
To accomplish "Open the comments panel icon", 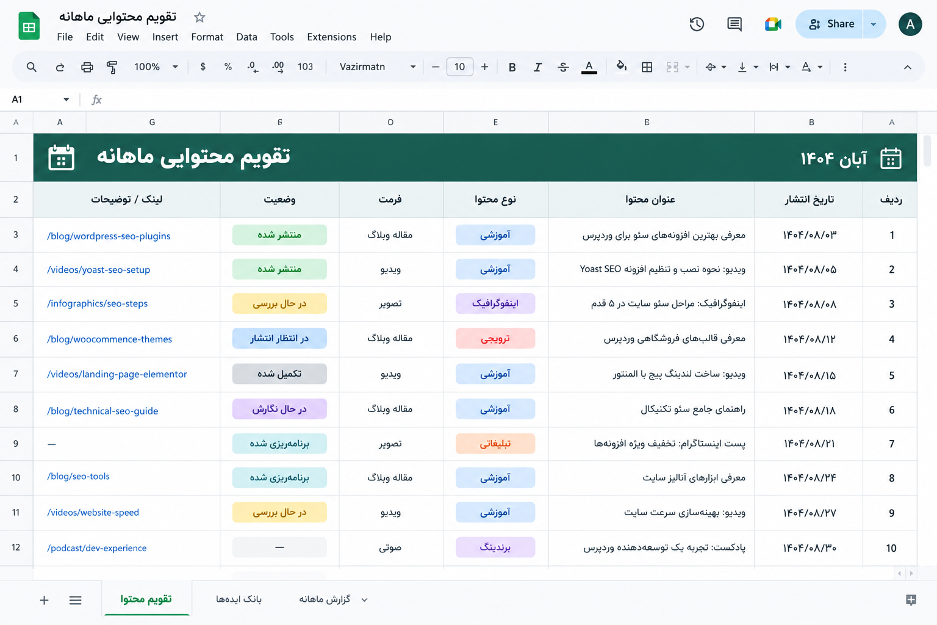I will pos(734,24).
